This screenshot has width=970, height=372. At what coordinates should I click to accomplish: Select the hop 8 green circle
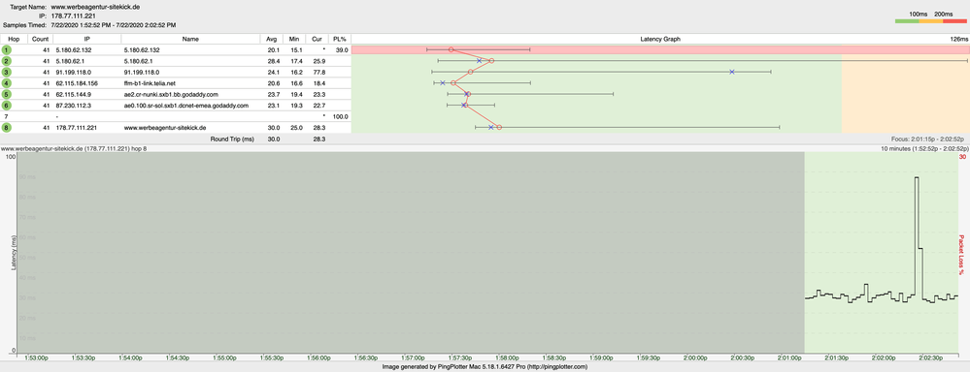click(6, 127)
